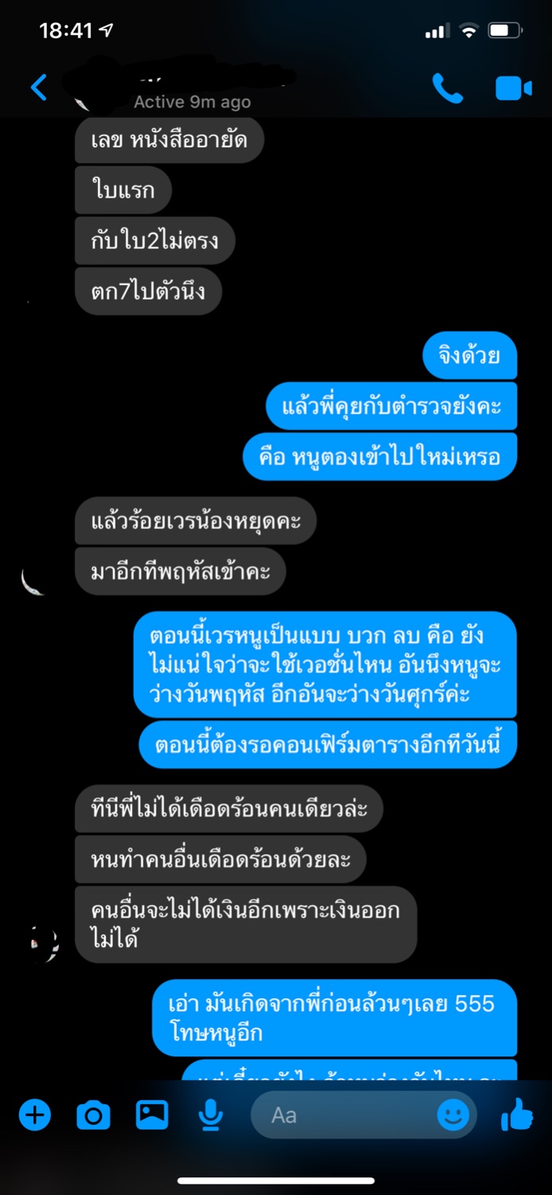Image resolution: width=552 pixels, height=1195 pixels.
Task: Tap message bubble 'ใบแรก'
Action: (123, 190)
